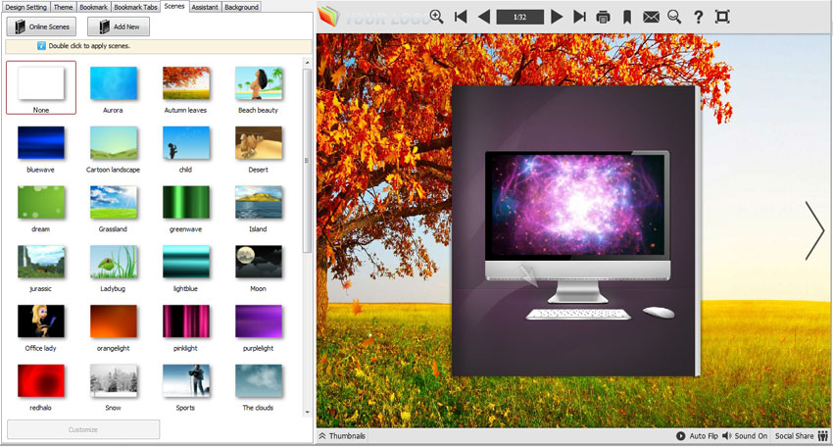The image size is (833, 447).
Task: Open help question mark icon
Action: tap(698, 17)
